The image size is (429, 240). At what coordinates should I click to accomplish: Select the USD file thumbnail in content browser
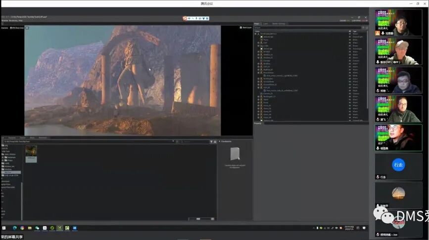31,154
